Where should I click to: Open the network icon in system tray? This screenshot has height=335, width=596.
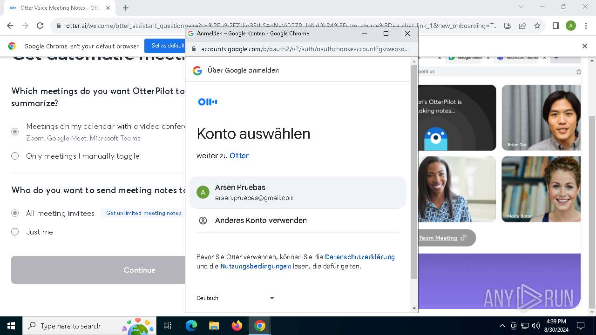pyautogui.click(x=525, y=326)
